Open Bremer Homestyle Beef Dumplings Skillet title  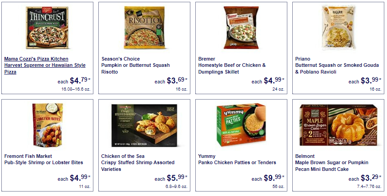(232, 65)
